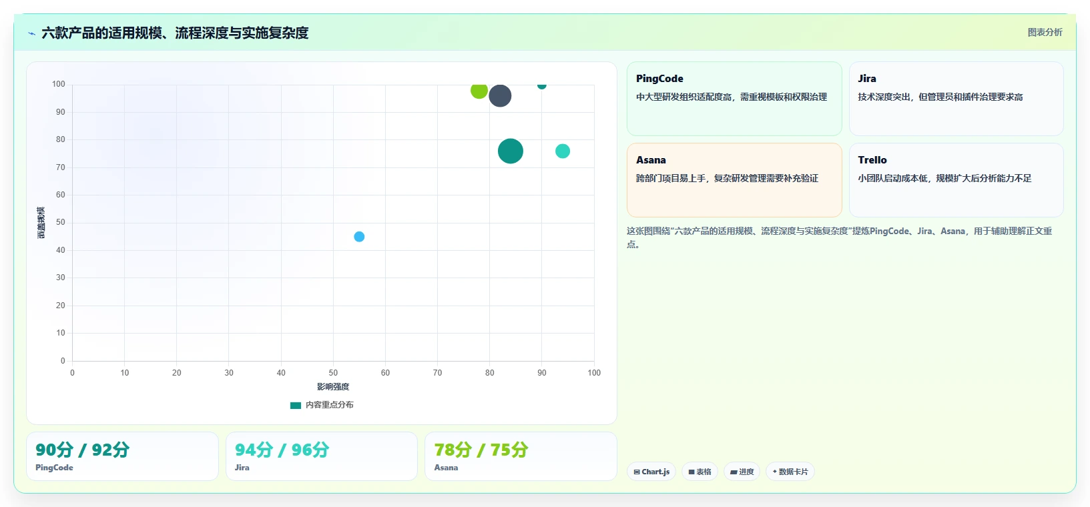Click the rotated y-axis title of the chart
The width and height of the screenshot is (1090, 507).
pos(41,223)
